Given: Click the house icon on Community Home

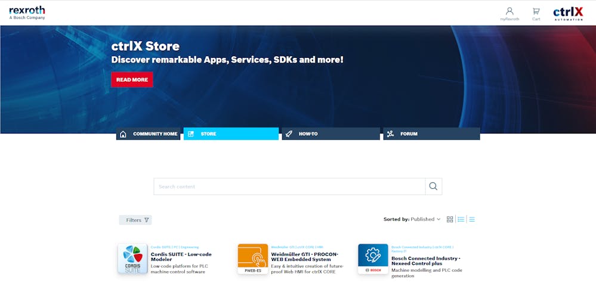Looking at the screenshot, I should 123,134.
